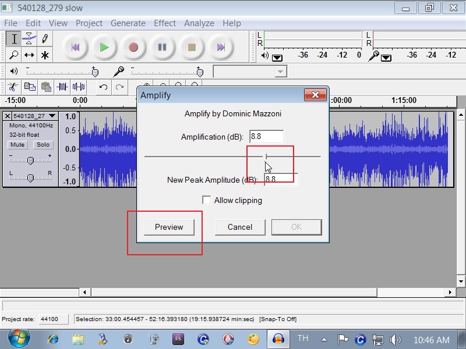Open the input meter dropdown arrow
Image resolution: width=466 pixels, height=349 pixels.
coord(386,58)
